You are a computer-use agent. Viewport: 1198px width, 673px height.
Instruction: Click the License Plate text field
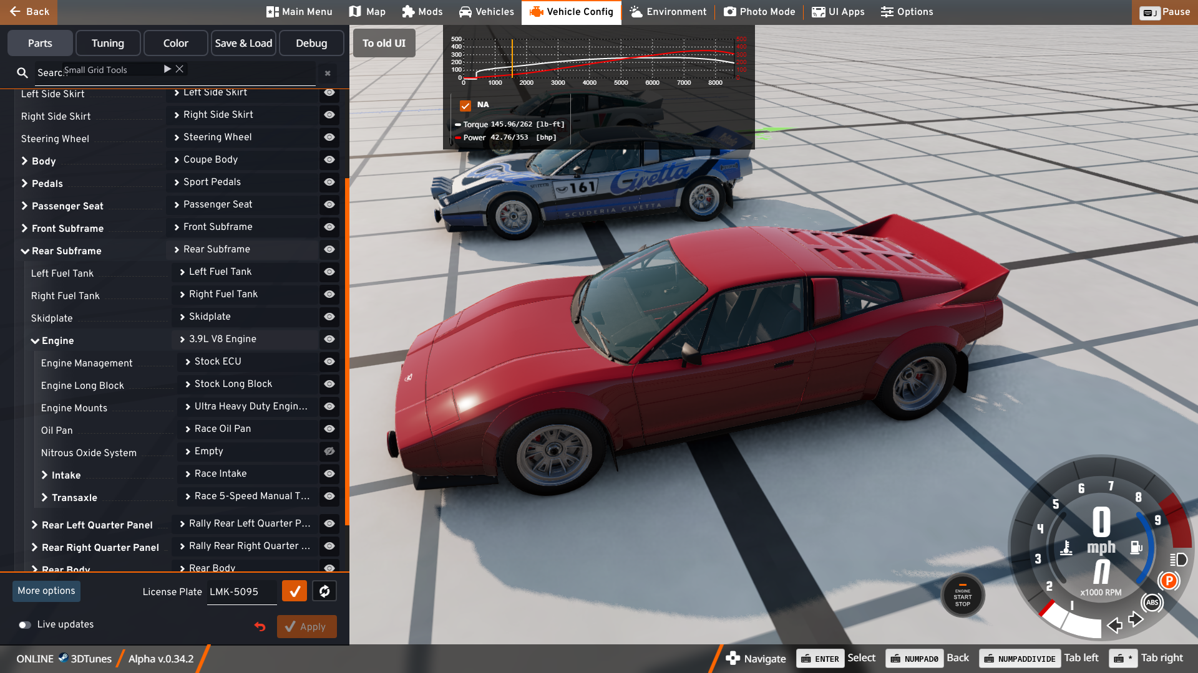(241, 592)
